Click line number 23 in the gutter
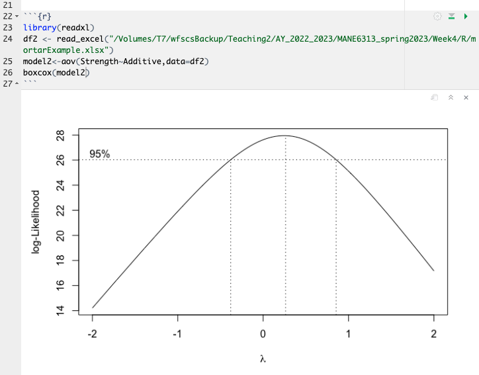This screenshot has height=375, width=479. click(x=7, y=27)
